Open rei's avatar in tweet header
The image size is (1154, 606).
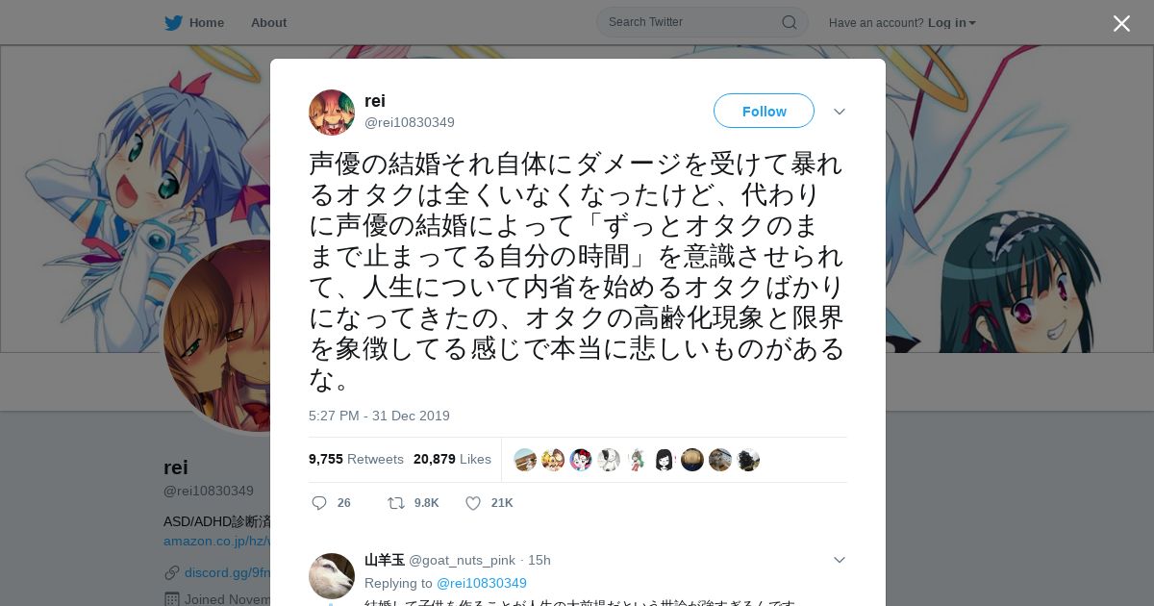(332, 113)
